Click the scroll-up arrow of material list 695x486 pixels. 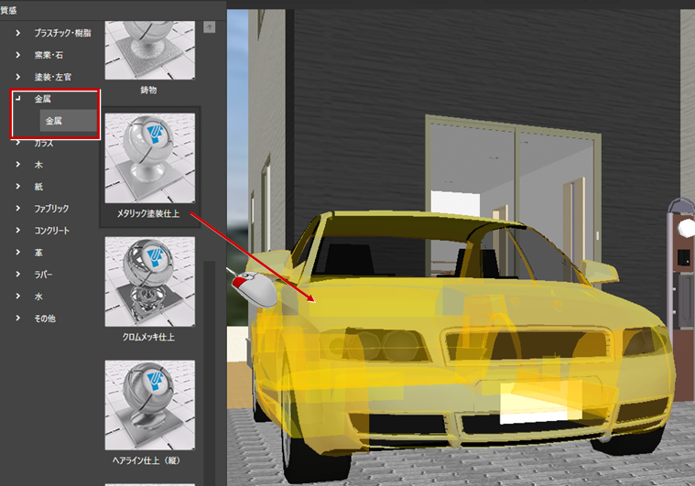209,27
